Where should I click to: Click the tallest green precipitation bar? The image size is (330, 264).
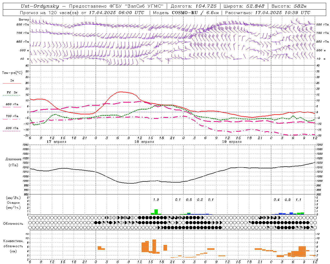pyautogui.click(x=156, y=212)
